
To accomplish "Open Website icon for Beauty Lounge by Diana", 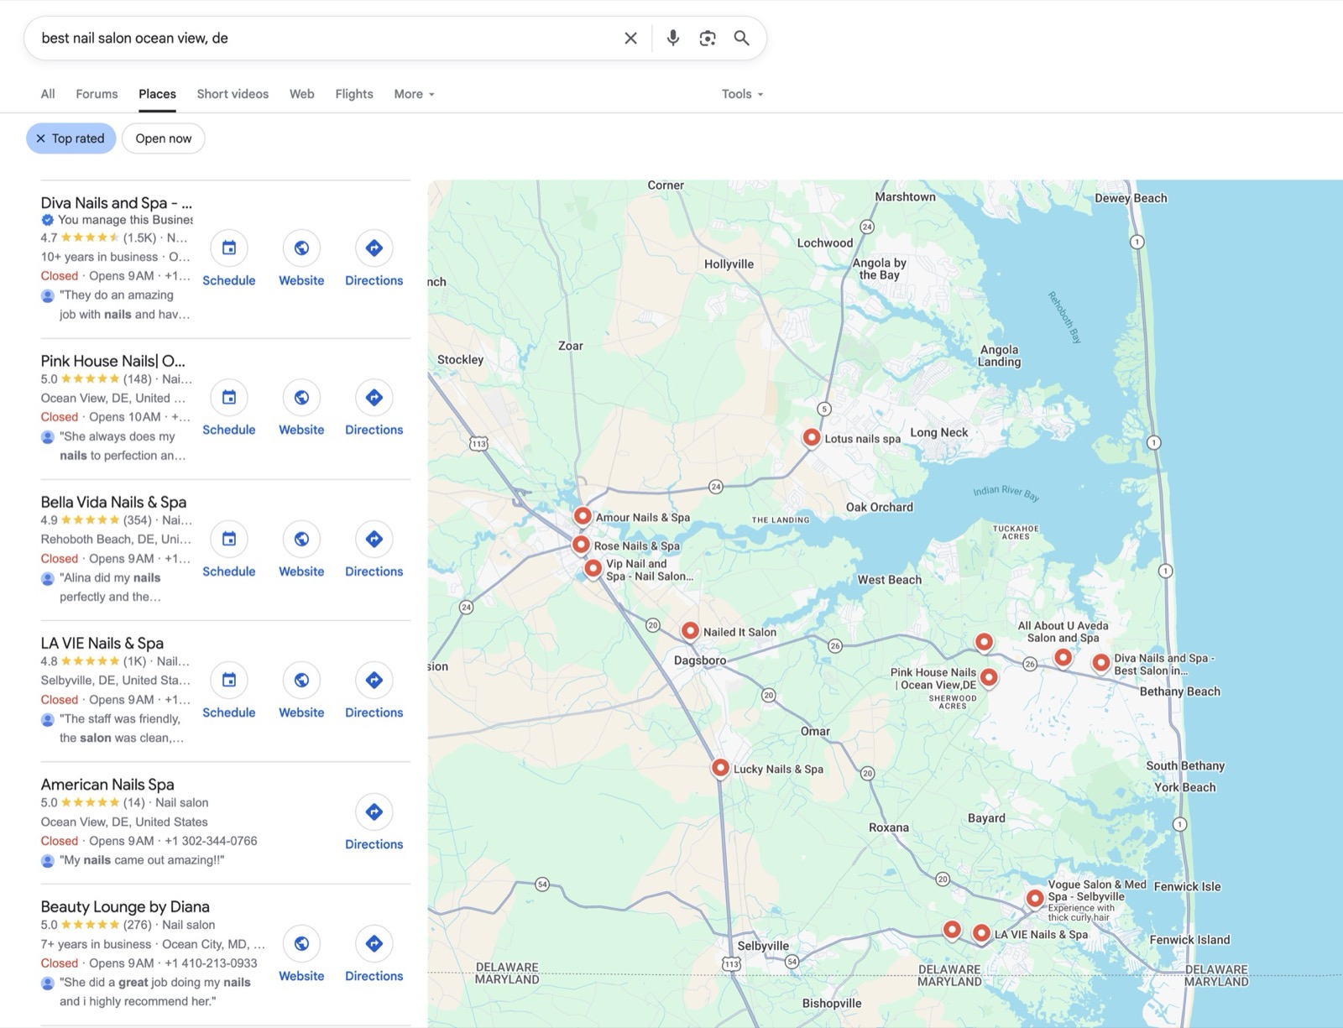I will (x=301, y=943).
